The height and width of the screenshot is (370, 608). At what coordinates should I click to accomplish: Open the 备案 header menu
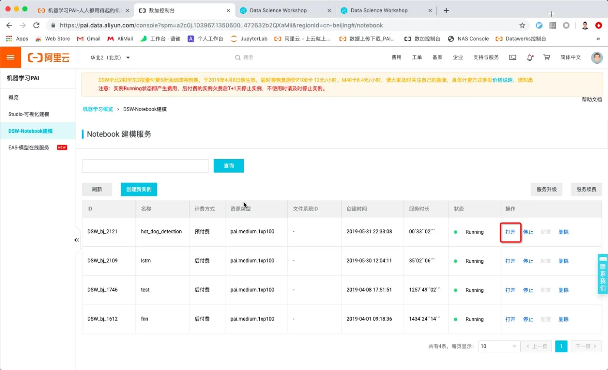(x=437, y=57)
